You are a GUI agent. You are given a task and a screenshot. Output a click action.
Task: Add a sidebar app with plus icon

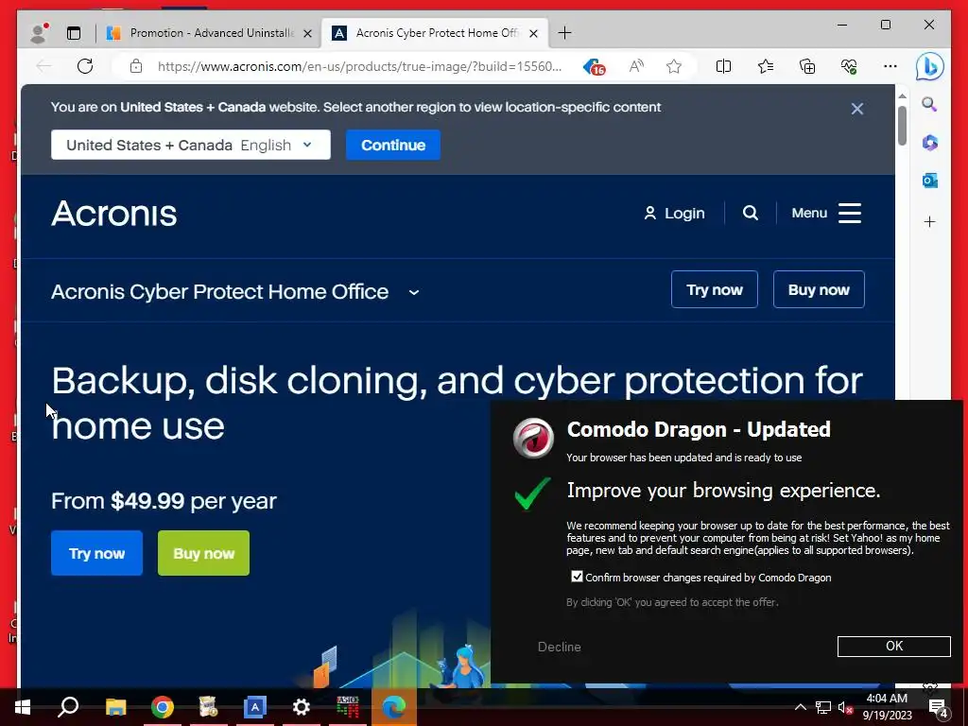click(x=930, y=221)
